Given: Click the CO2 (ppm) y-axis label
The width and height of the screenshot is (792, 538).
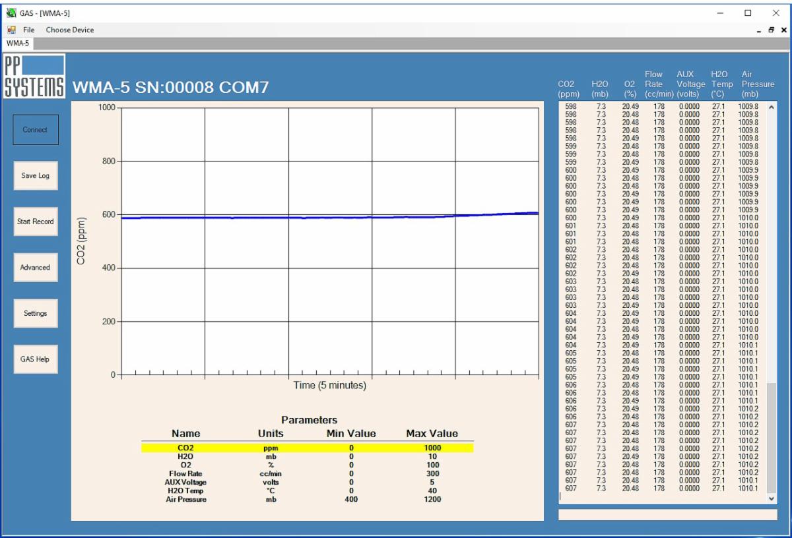Looking at the screenshot, I should click(x=82, y=241).
